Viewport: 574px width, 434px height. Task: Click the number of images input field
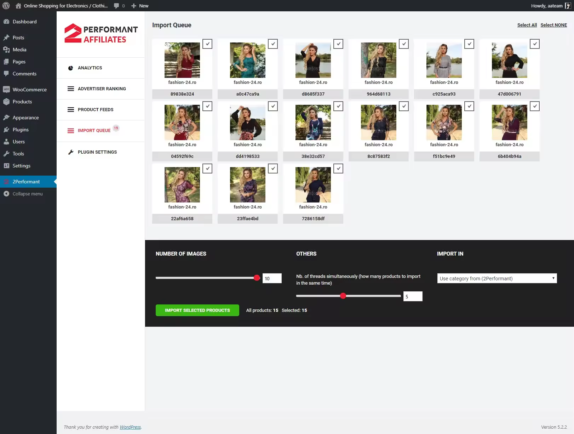pos(272,278)
